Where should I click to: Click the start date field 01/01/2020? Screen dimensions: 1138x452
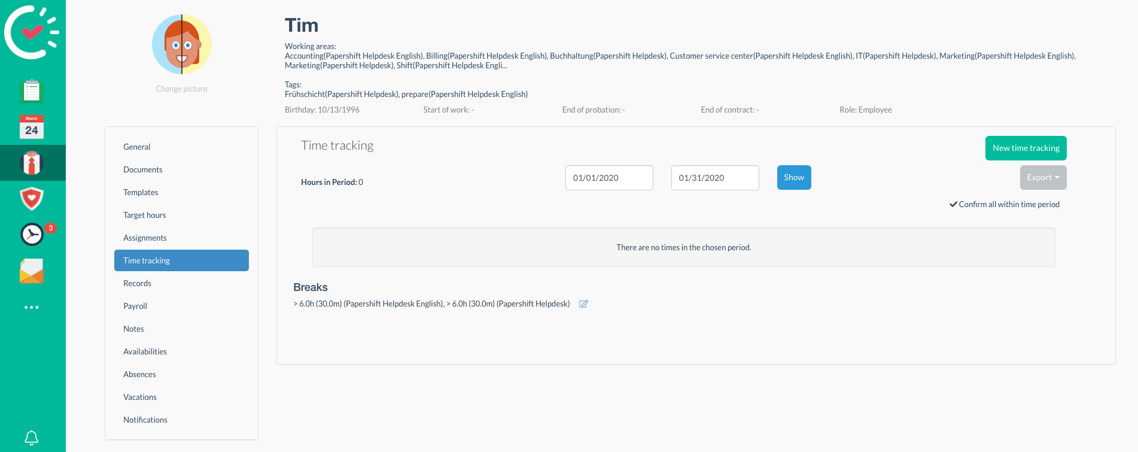(x=609, y=178)
